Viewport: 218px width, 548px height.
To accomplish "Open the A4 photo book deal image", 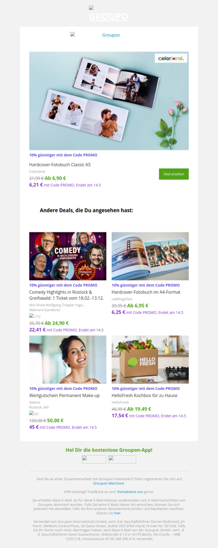I will [x=150, y=256].
